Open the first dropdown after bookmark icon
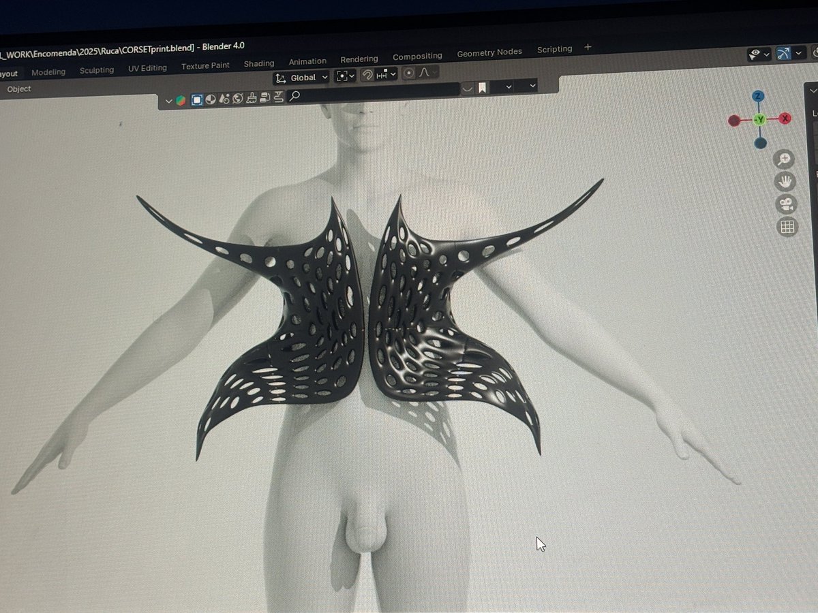 pyautogui.click(x=503, y=87)
